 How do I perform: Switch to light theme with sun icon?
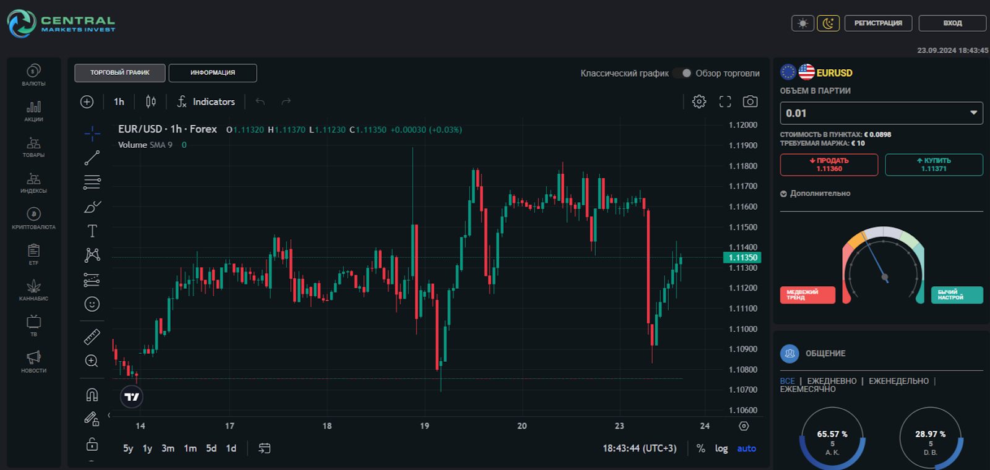[x=803, y=23]
